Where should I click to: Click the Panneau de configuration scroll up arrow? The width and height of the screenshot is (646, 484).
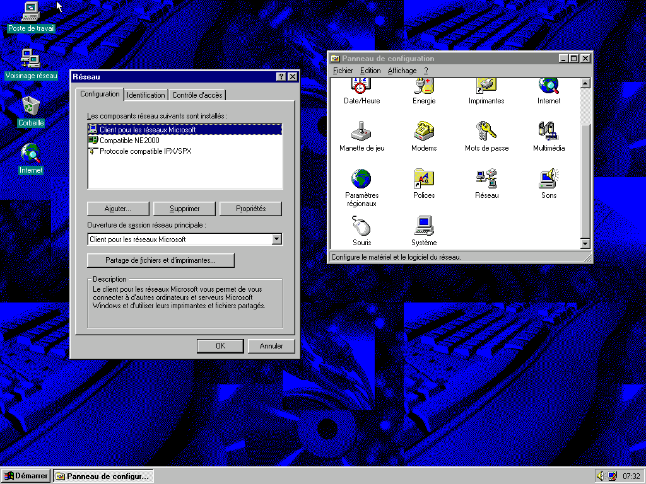click(x=585, y=84)
